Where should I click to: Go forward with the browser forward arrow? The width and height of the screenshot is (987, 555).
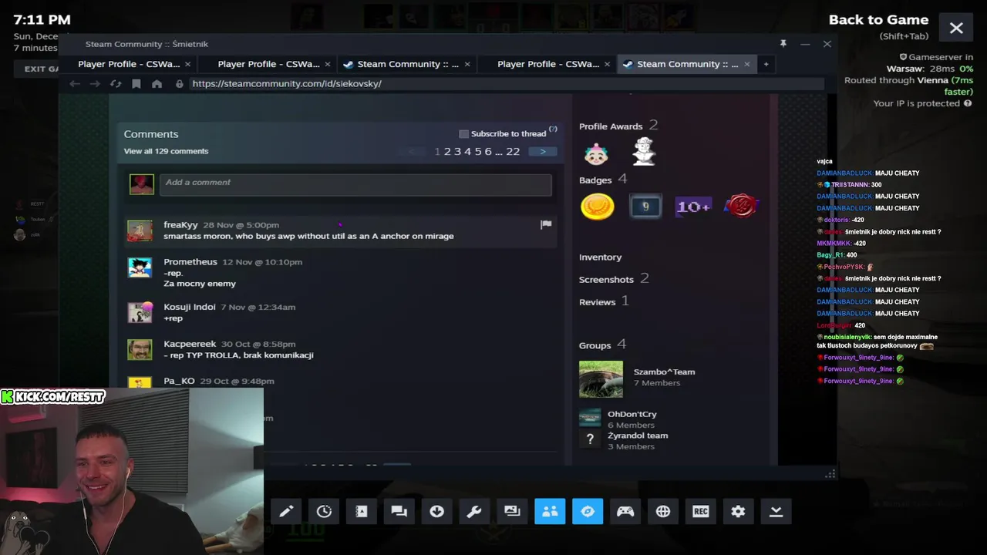(x=95, y=83)
